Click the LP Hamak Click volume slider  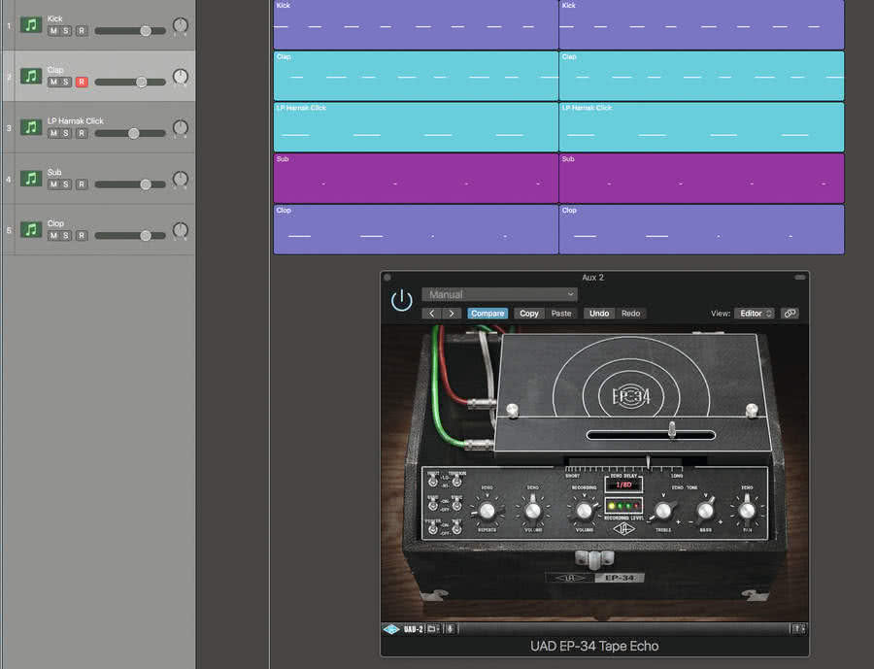130,133
